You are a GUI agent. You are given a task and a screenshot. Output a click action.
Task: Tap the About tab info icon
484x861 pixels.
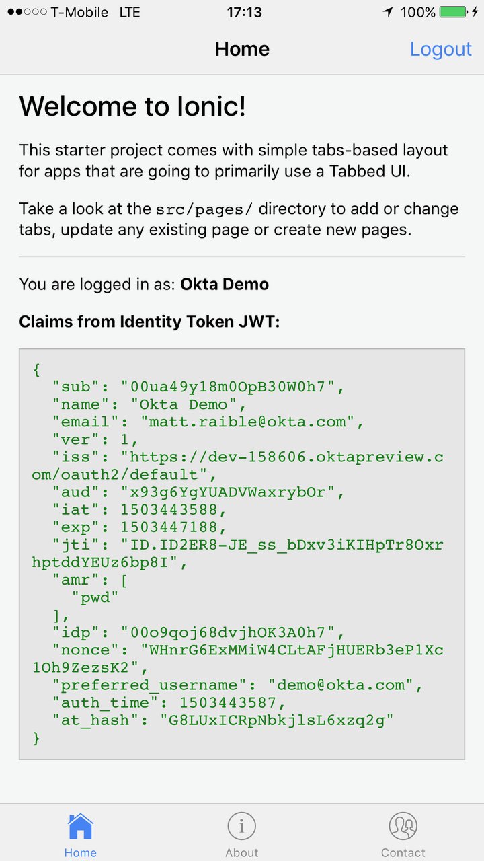tap(242, 827)
